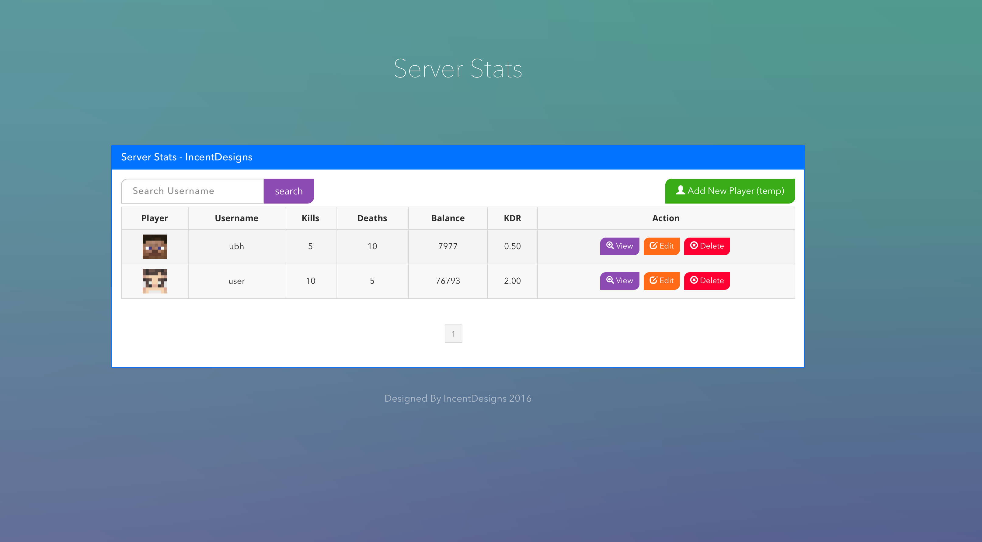
Task: Click the Designed By IncentDesigns 2016 footer
Action: point(458,399)
